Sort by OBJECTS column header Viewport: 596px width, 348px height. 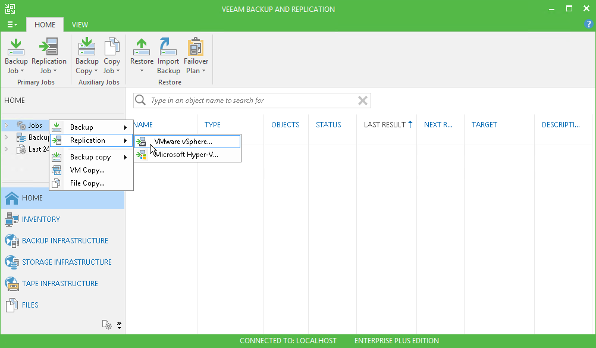tap(286, 125)
